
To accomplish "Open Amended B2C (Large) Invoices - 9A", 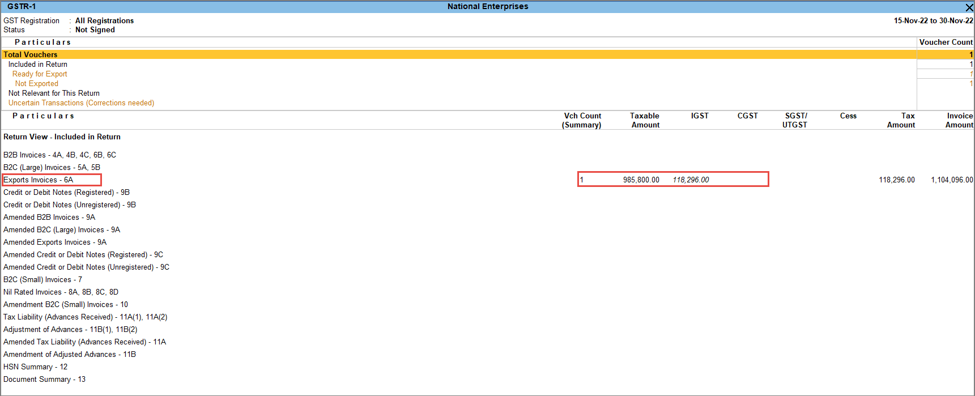I will [x=62, y=229].
